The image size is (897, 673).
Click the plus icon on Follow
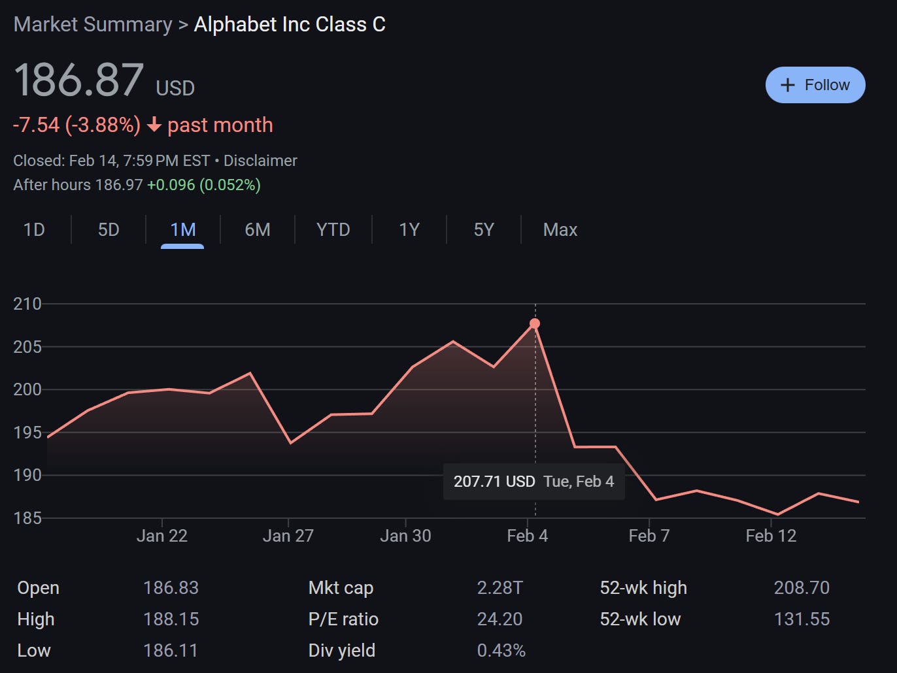(788, 85)
